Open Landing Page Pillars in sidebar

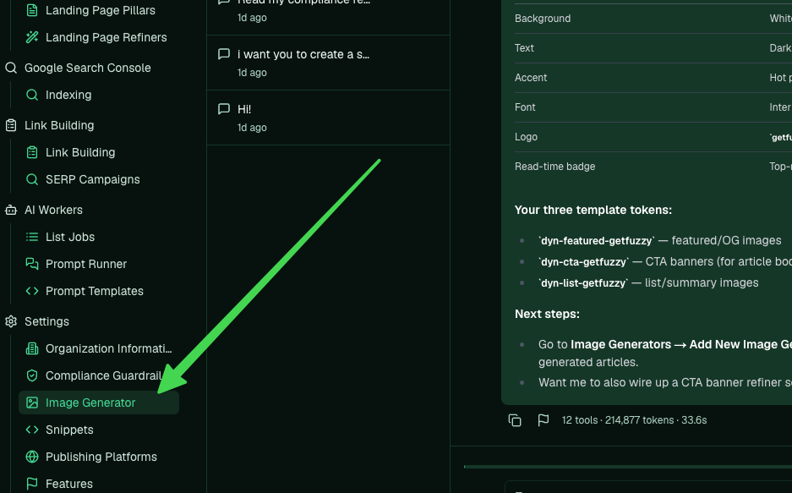point(99,10)
